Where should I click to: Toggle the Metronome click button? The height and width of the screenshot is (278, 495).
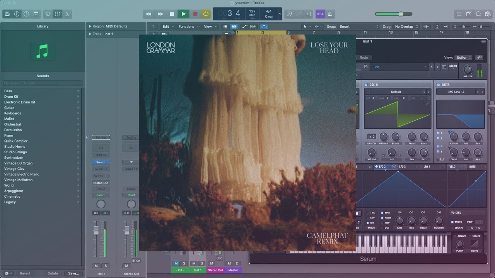coord(330,14)
